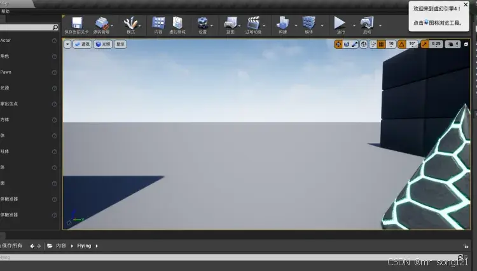The height and width of the screenshot is (271, 477).
Task: Click the search magnifier in the actor panel
Action: (55, 27)
